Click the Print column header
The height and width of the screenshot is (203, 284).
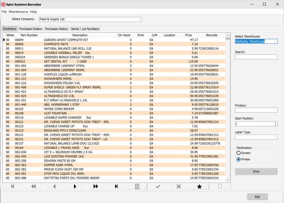pos(140,35)
